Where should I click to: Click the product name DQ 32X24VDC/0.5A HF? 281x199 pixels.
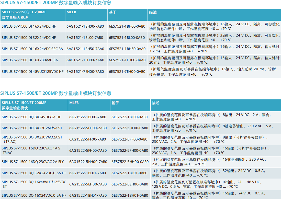tap(34, 173)
